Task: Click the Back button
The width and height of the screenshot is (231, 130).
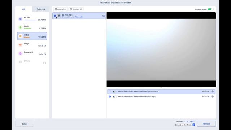Action: pos(24,124)
